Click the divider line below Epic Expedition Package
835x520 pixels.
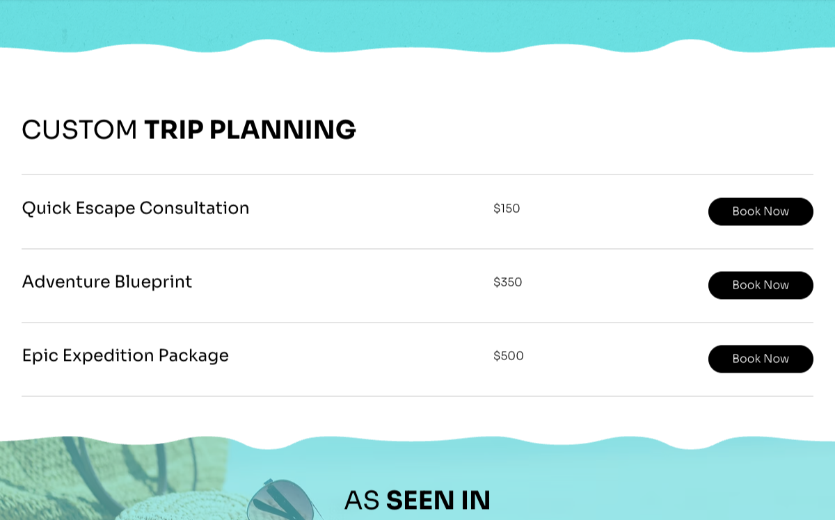point(417,396)
